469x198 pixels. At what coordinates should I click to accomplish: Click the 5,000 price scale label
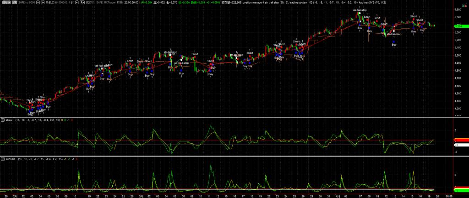click(x=458, y=55)
